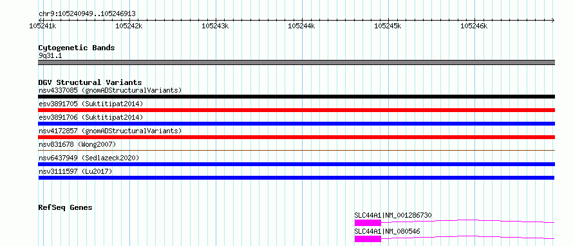Screen dimensions: 573x246
Task: Click the blue nsv6437949 variant bar
Action: 296,164
